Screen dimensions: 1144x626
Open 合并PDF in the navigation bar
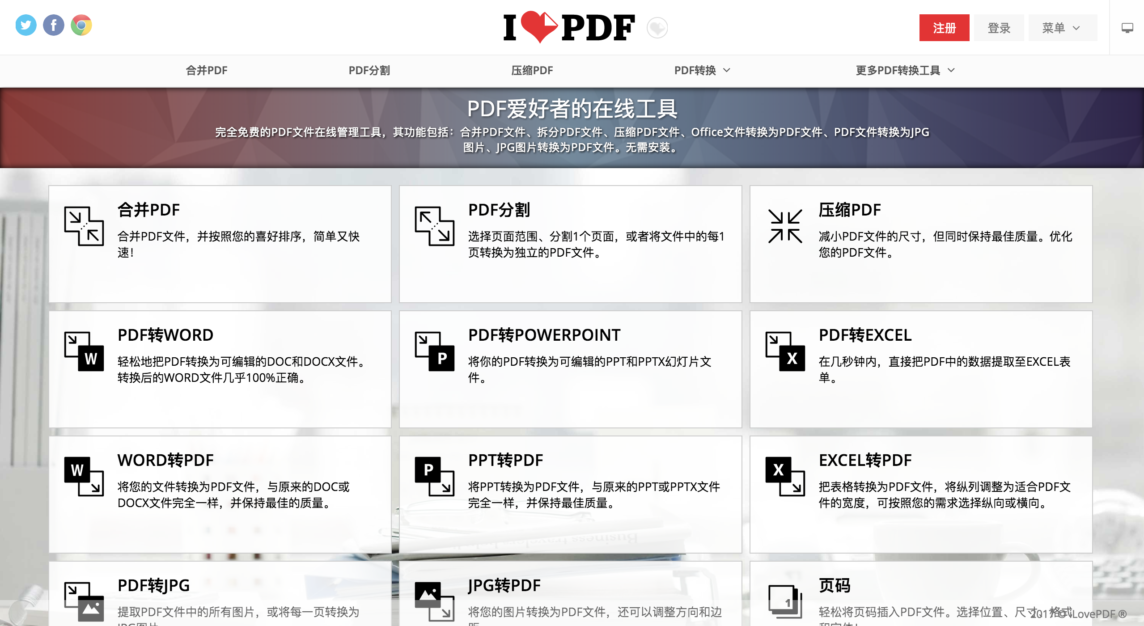[207, 70]
